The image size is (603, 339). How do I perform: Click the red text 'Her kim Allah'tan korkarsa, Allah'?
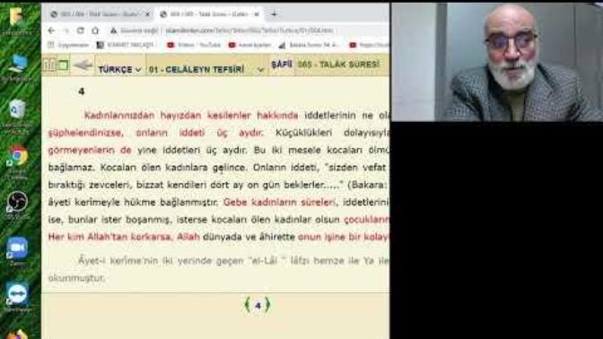click(124, 237)
